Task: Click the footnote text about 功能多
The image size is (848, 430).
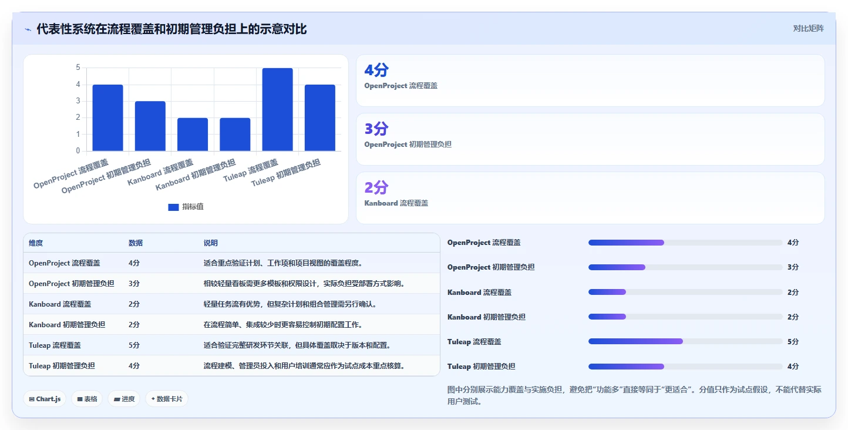Action: pyautogui.click(x=634, y=396)
